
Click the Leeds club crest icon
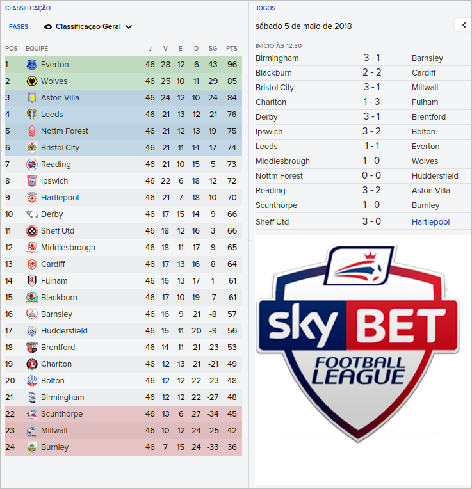click(x=32, y=115)
